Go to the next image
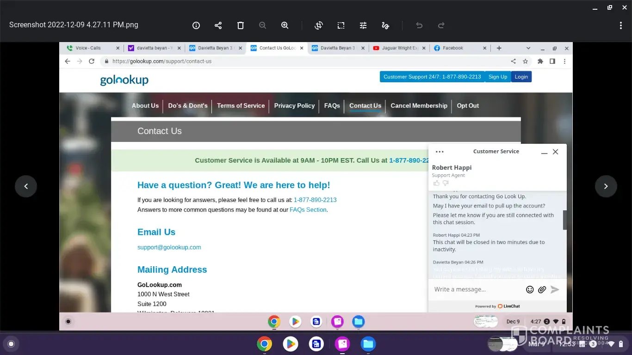The height and width of the screenshot is (355, 632). pos(606,186)
